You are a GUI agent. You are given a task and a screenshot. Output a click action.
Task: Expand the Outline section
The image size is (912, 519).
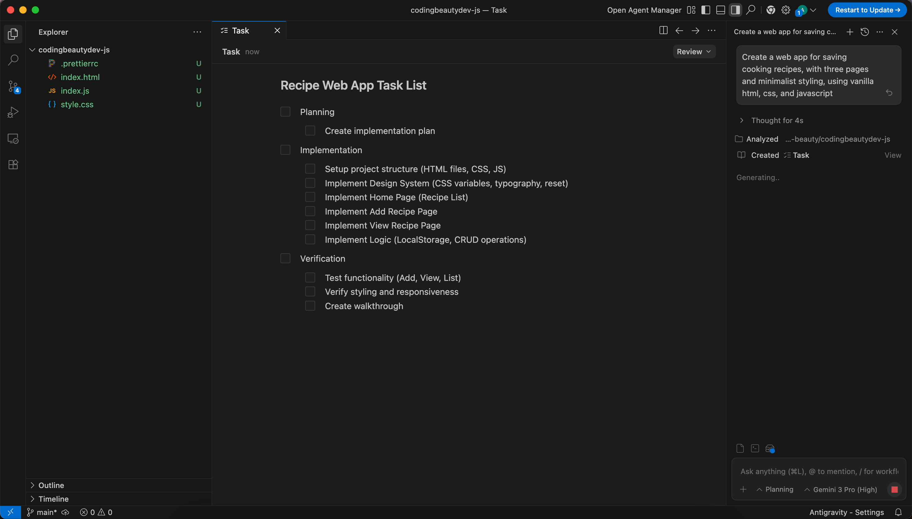click(51, 485)
